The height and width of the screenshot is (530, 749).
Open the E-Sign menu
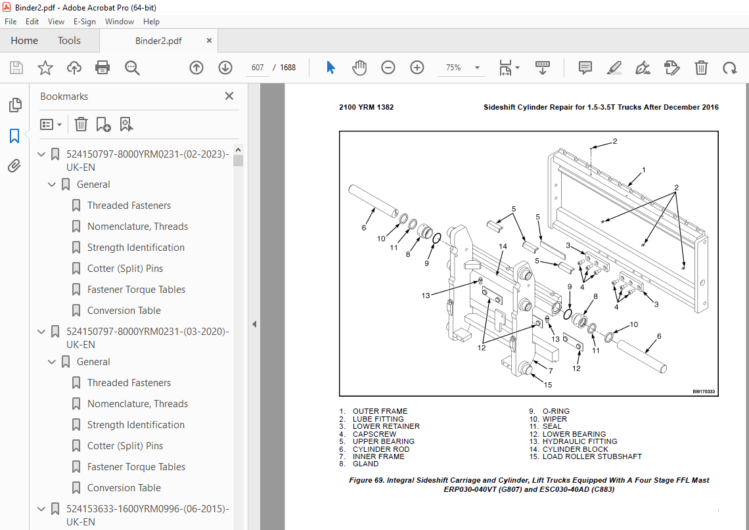85,22
